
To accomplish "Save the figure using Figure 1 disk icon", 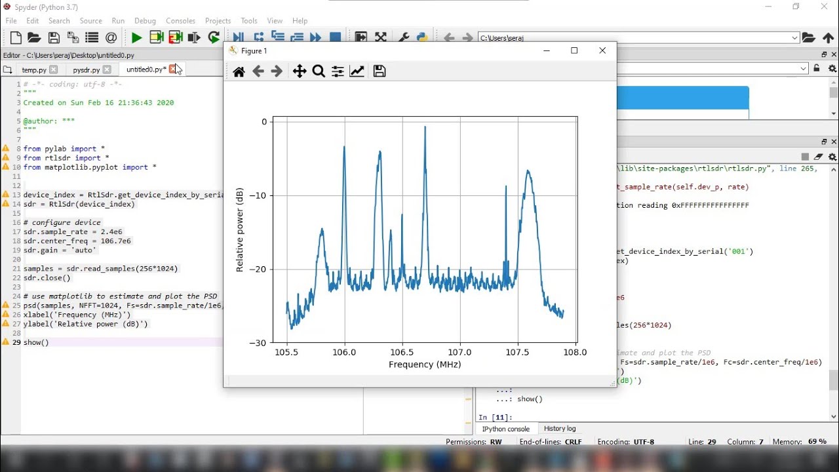I will [x=380, y=71].
